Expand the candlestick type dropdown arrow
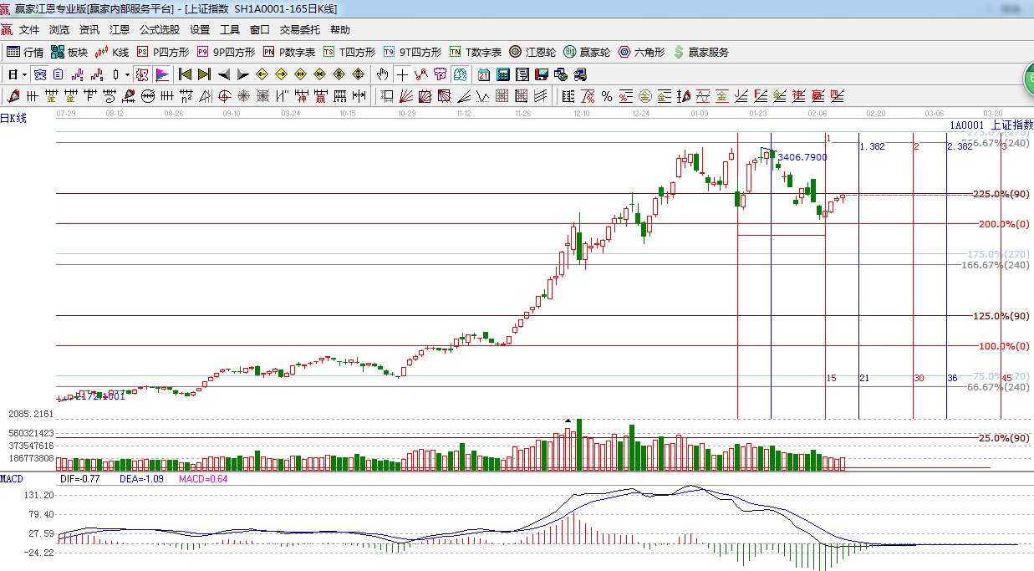 (x=127, y=74)
